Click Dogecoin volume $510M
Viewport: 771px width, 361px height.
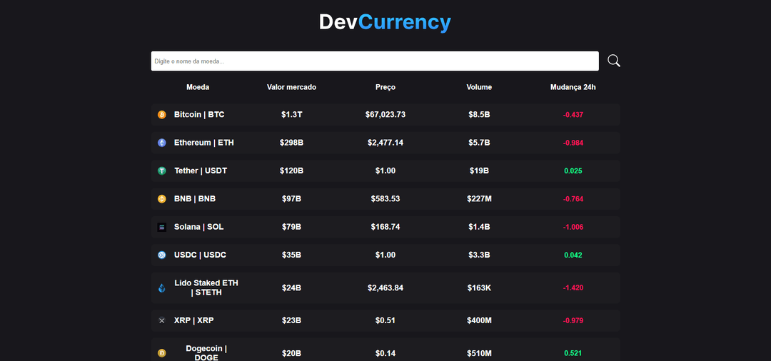[480, 353]
